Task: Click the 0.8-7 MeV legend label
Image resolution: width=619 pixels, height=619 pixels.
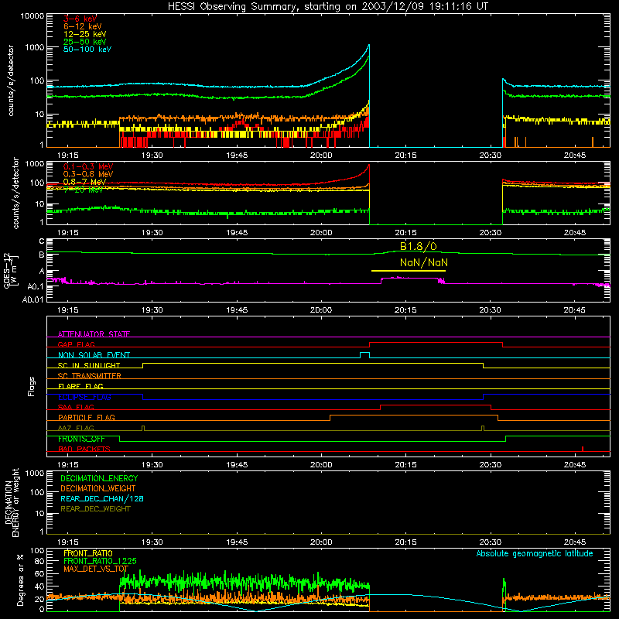Action: point(84,182)
